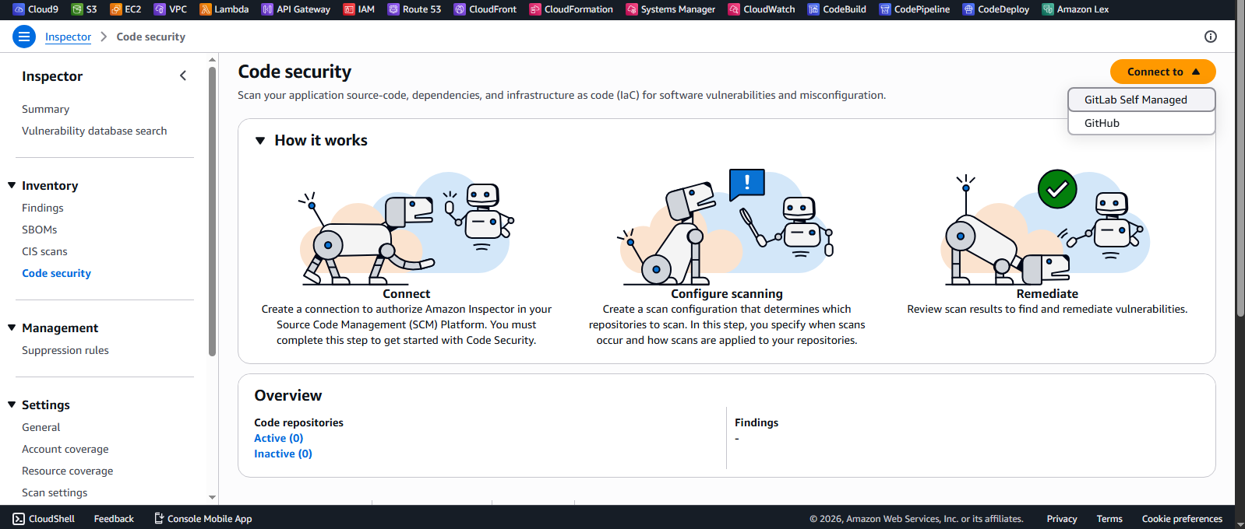Click the Connect robot dog illustration
The width and height of the screenshot is (1245, 529).
point(406,228)
